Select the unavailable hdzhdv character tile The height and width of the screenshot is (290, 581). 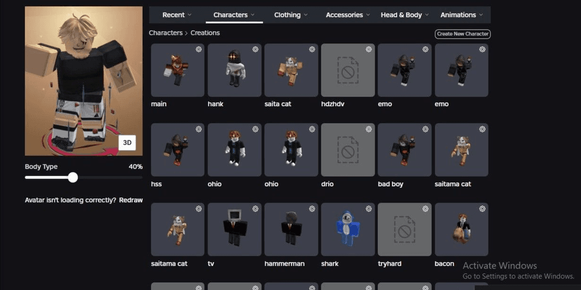point(348,70)
